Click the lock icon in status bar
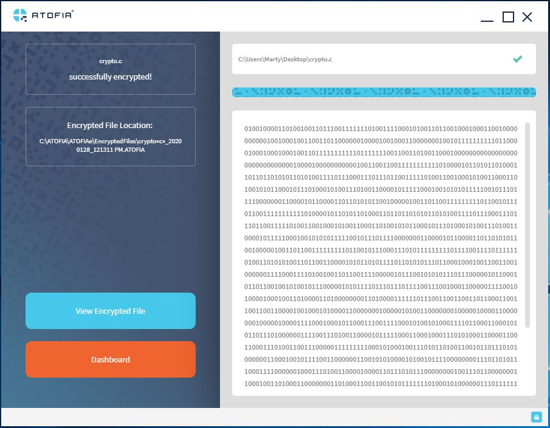 (536, 417)
